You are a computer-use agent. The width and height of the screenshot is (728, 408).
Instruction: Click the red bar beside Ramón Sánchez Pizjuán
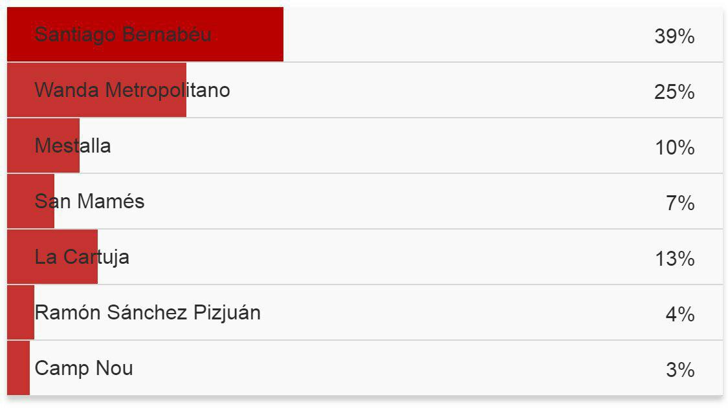click(x=21, y=312)
